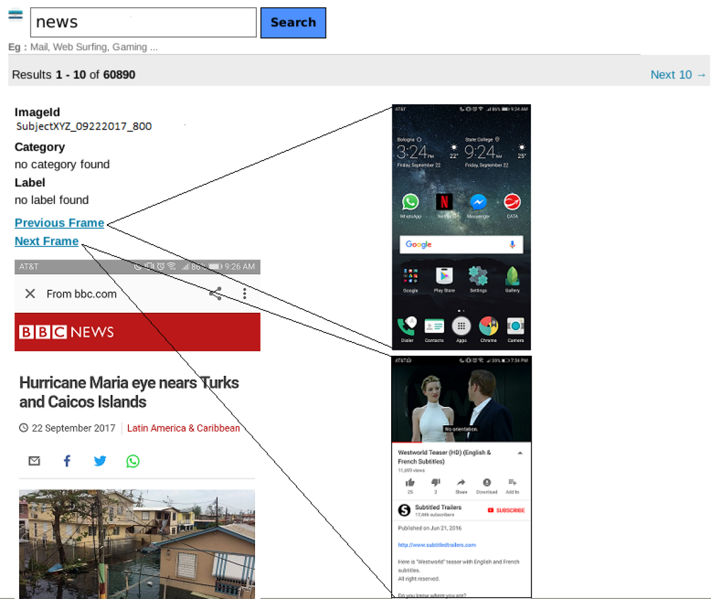
Task: Tap the share icon in bbc.com bar
Action: click(x=215, y=294)
